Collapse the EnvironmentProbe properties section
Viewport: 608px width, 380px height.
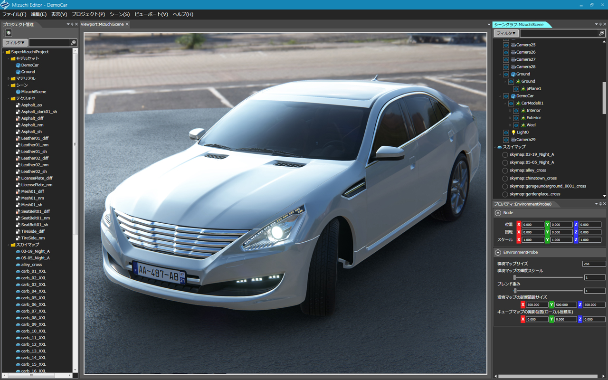click(x=498, y=252)
